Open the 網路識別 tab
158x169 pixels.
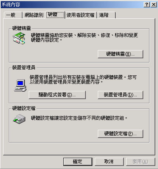tap(34, 15)
